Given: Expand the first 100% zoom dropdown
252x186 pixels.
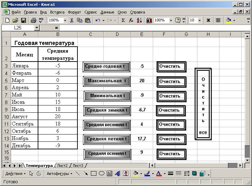Looking at the screenshot, I should [65, 20].
